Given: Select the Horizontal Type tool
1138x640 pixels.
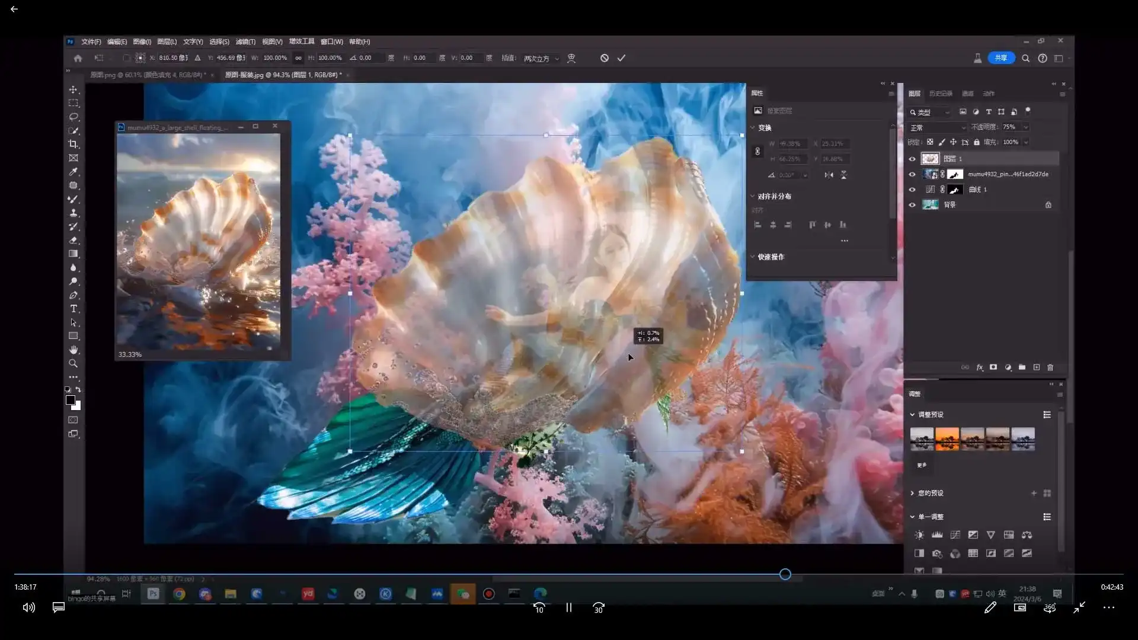Looking at the screenshot, I should click(x=73, y=309).
